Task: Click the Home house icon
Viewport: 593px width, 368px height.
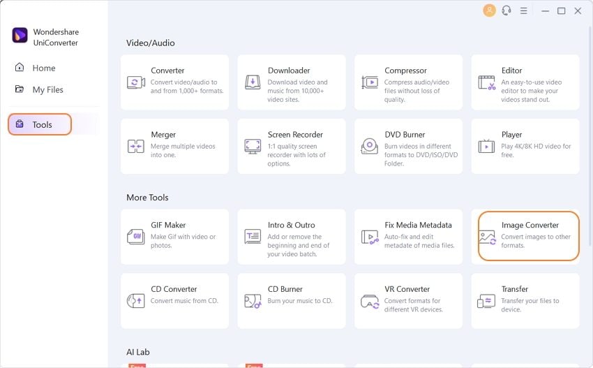Action: point(20,68)
